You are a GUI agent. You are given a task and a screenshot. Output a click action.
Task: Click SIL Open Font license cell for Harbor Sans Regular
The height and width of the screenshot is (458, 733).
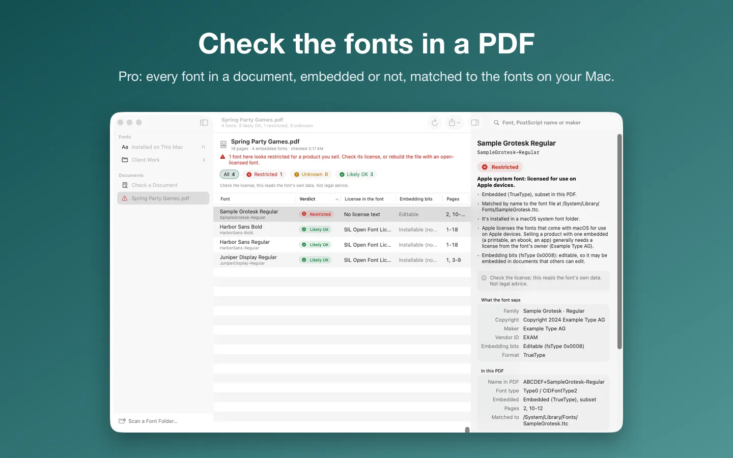point(368,245)
